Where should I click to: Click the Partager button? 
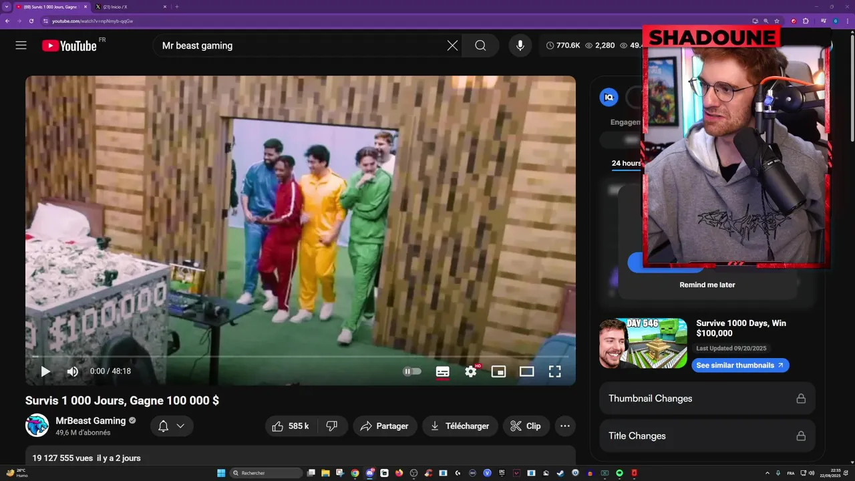[385, 426]
